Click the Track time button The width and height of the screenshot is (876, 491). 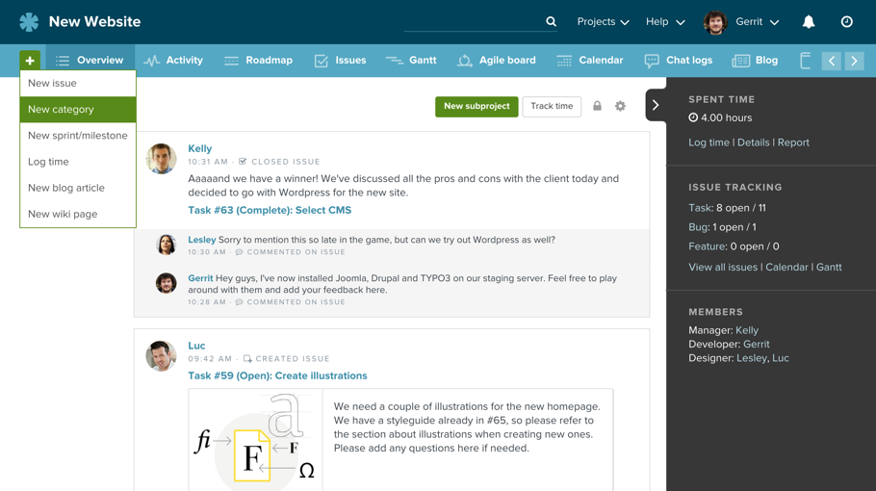click(552, 106)
